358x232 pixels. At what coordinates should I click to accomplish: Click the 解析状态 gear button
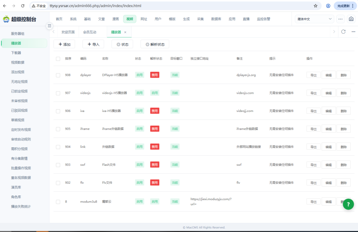point(155,44)
